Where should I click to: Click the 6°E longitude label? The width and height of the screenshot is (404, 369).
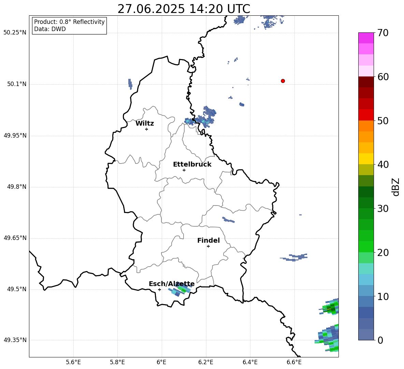[161, 362]
